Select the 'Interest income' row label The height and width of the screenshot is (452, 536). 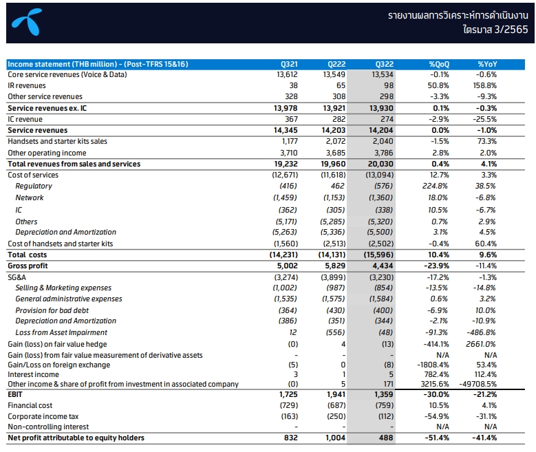(33, 374)
